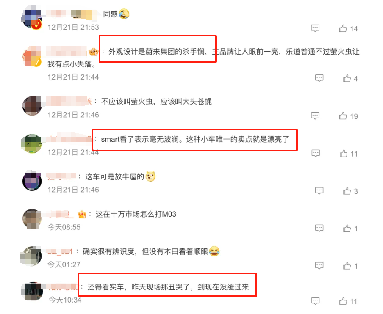
Task: Reply to the 不应该叫萤火虫 comment
Action: coord(315,116)
